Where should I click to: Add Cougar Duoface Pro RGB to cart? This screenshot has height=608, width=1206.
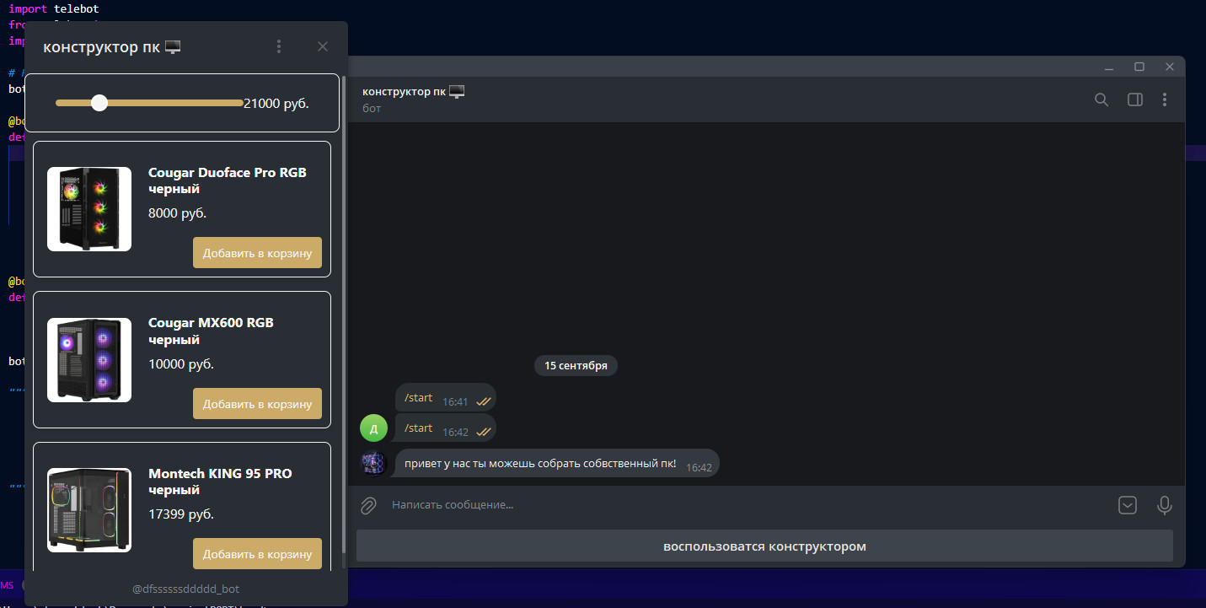click(x=257, y=253)
